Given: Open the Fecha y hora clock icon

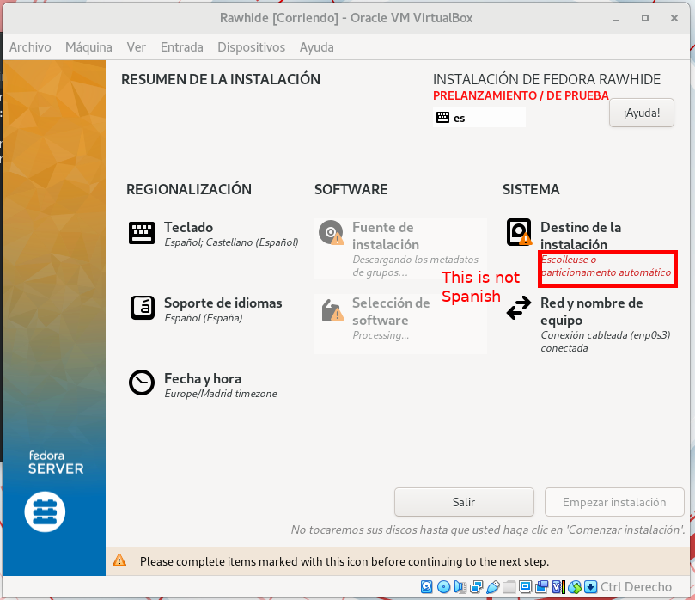Looking at the screenshot, I should click(x=142, y=383).
